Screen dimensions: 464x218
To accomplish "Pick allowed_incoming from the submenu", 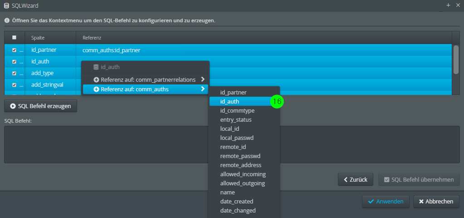I will (x=244, y=174).
